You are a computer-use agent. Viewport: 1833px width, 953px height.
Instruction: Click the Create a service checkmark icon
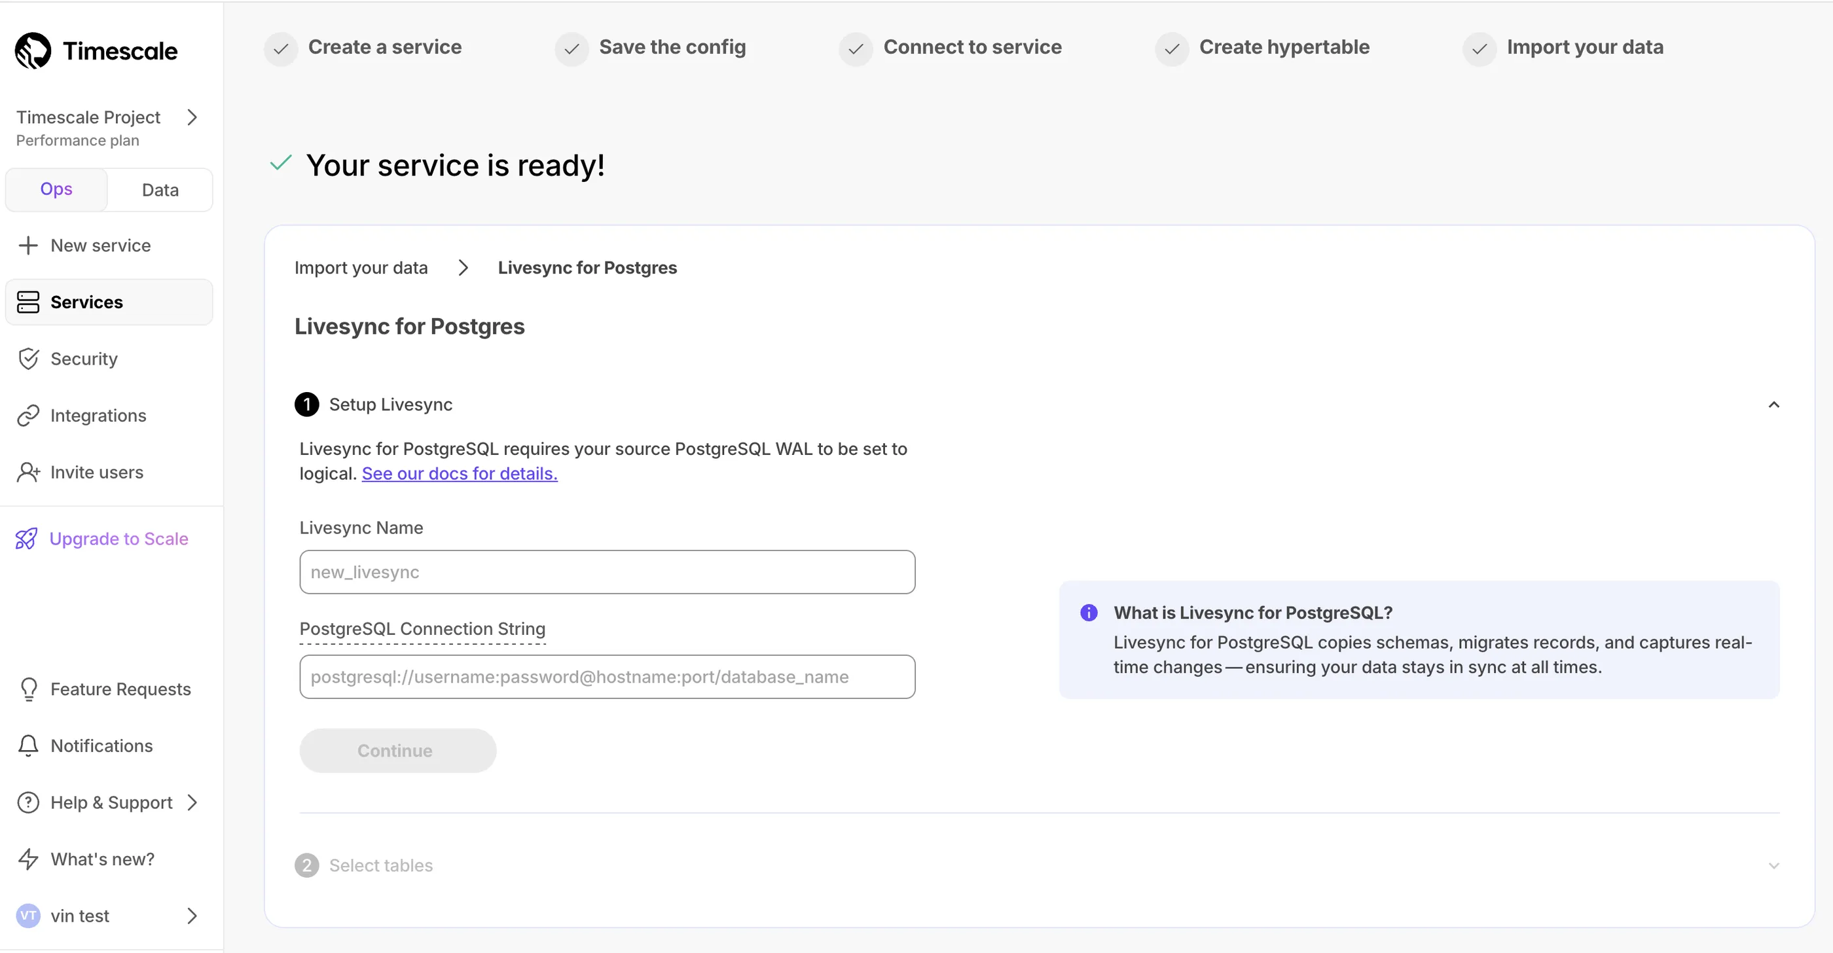pyautogui.click(x=281, y=49)
